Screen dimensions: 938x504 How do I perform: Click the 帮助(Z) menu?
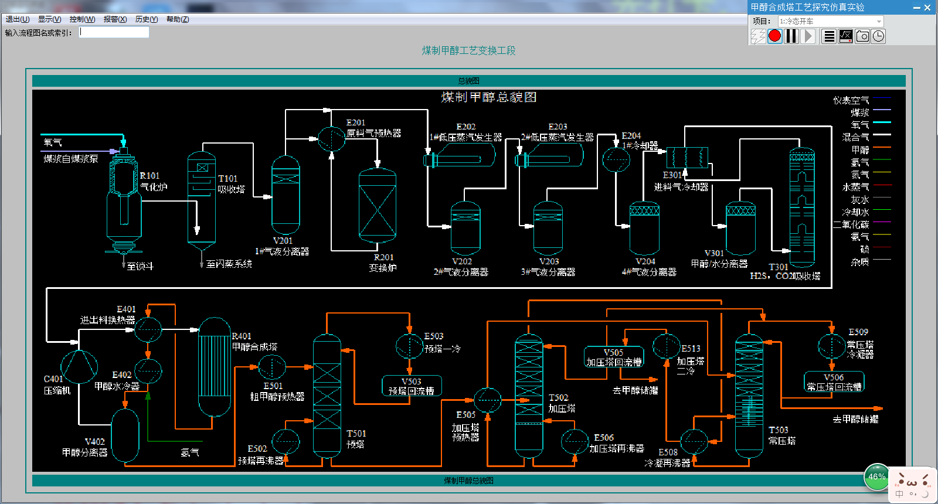[178, 19]
